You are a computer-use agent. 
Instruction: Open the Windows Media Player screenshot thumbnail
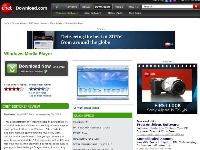tap(103, 82)
